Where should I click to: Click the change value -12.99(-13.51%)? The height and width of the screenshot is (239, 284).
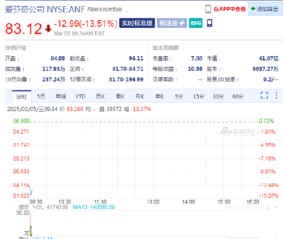pyautogui.click(x=86, y=24)
